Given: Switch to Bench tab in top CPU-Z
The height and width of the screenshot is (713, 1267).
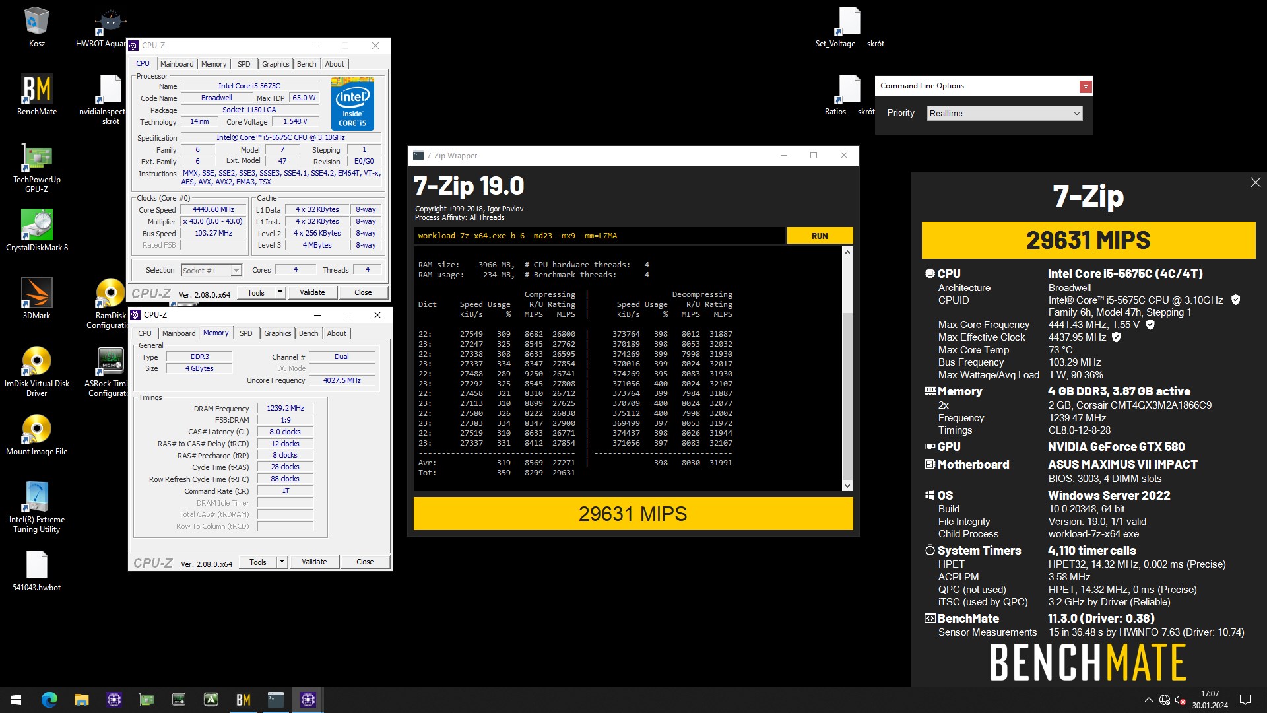Looking at the screenshot, I should (x=306, y=64).
